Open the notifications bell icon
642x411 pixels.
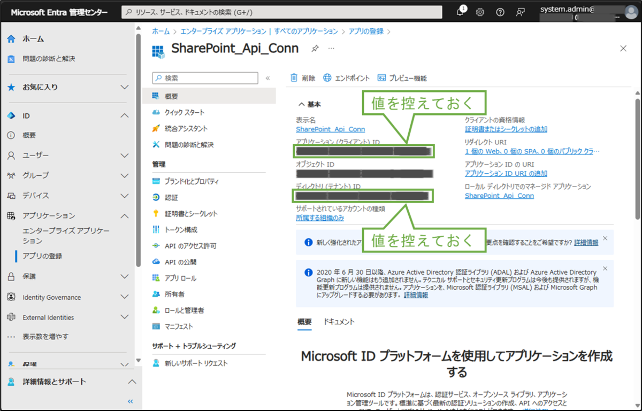[x=460, y=12]
